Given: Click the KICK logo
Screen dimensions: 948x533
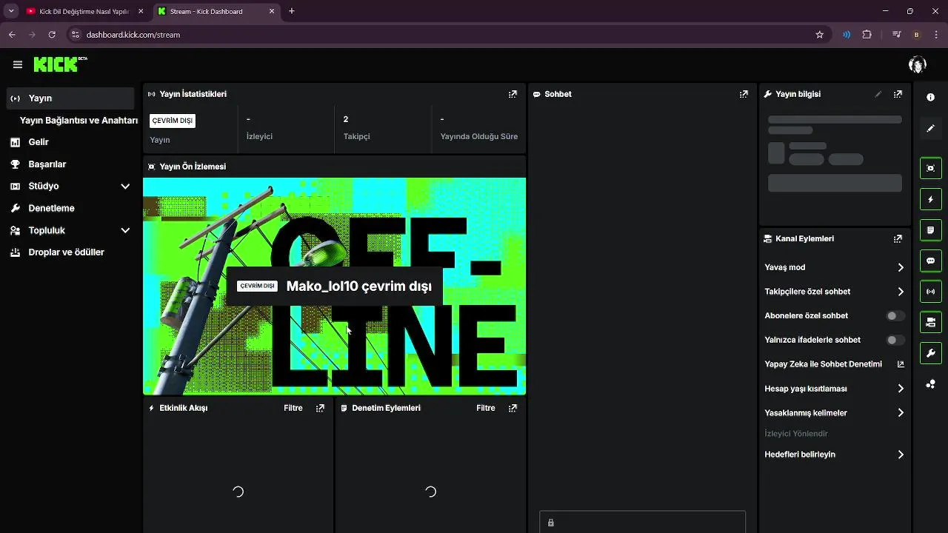Looking at the screenshot, I should [x=60, y=64].
